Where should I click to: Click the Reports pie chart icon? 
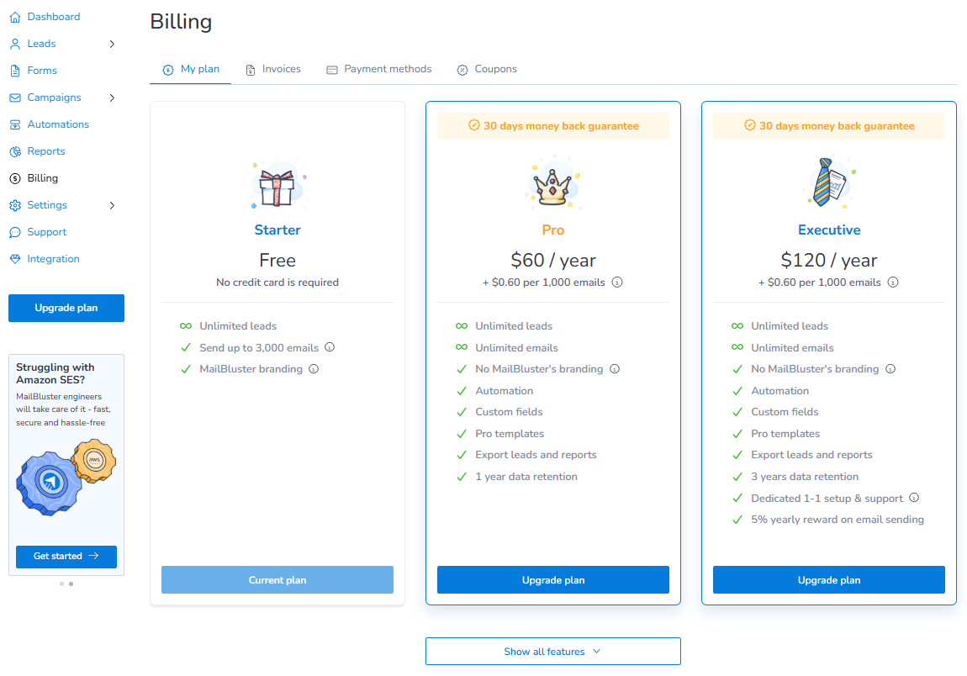coord(15,151)
